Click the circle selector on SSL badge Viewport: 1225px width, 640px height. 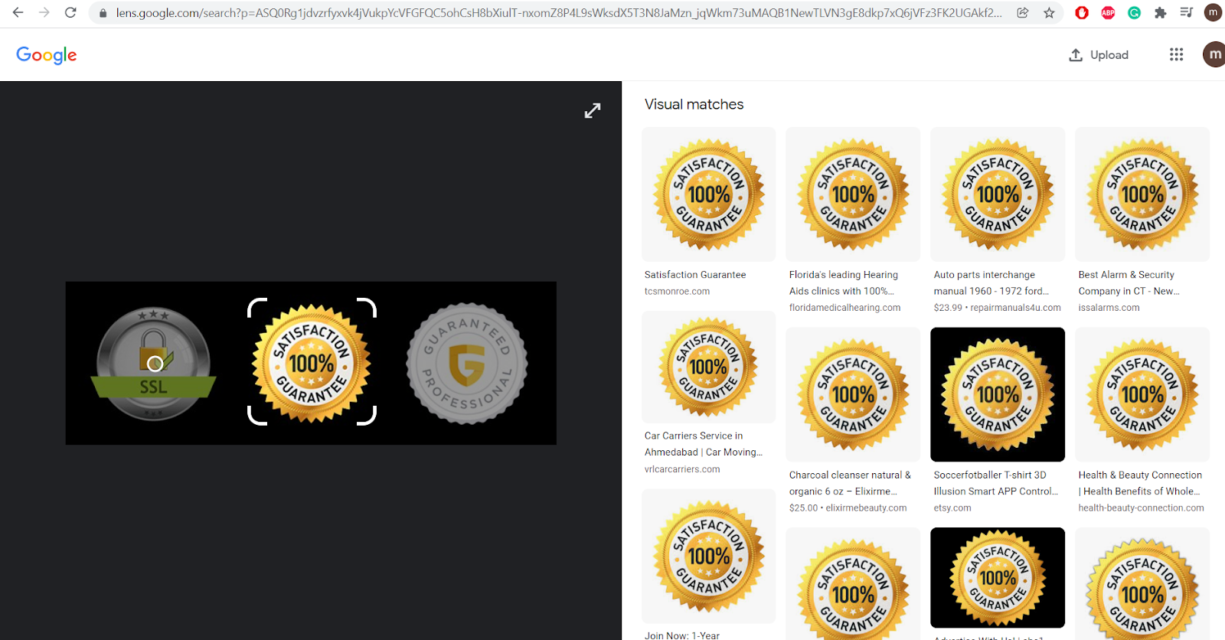(155, 364)
